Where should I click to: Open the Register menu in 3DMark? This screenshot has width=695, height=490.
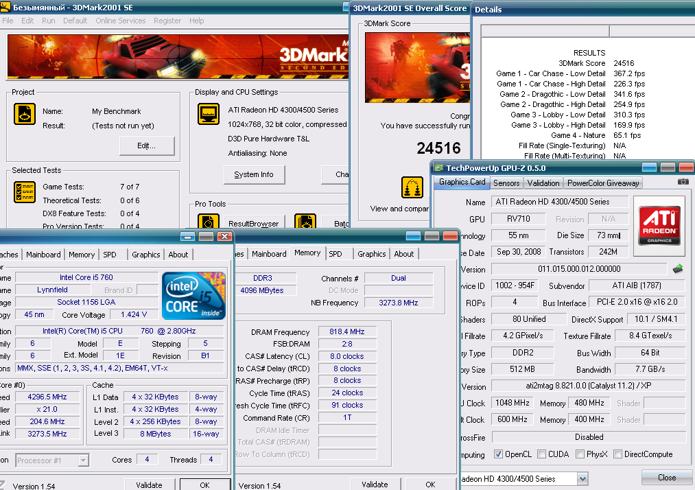coord(167,21)
